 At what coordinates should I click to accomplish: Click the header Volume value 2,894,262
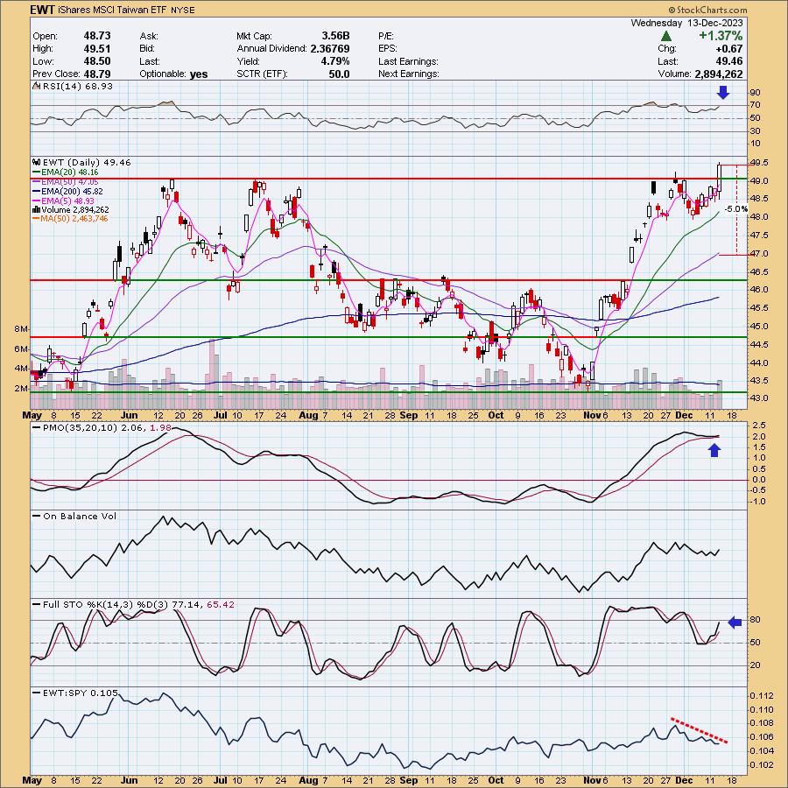click(x=719, y=74)
